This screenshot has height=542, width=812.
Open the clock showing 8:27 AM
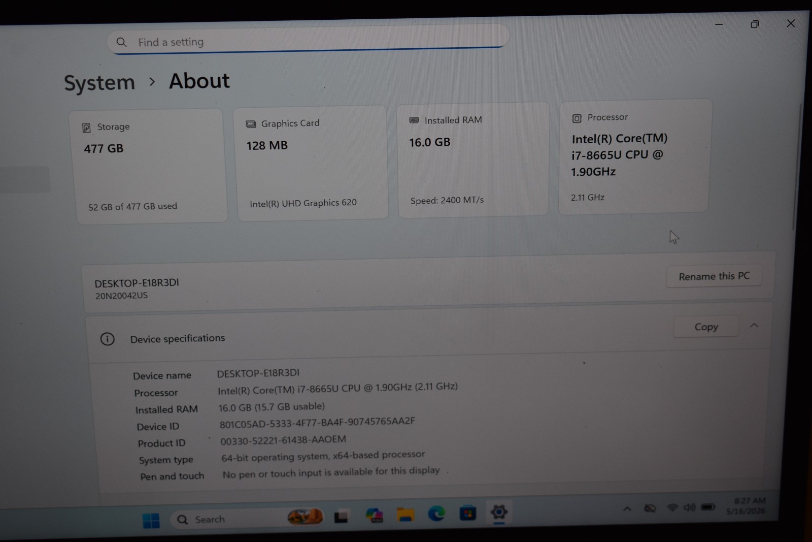746,506
